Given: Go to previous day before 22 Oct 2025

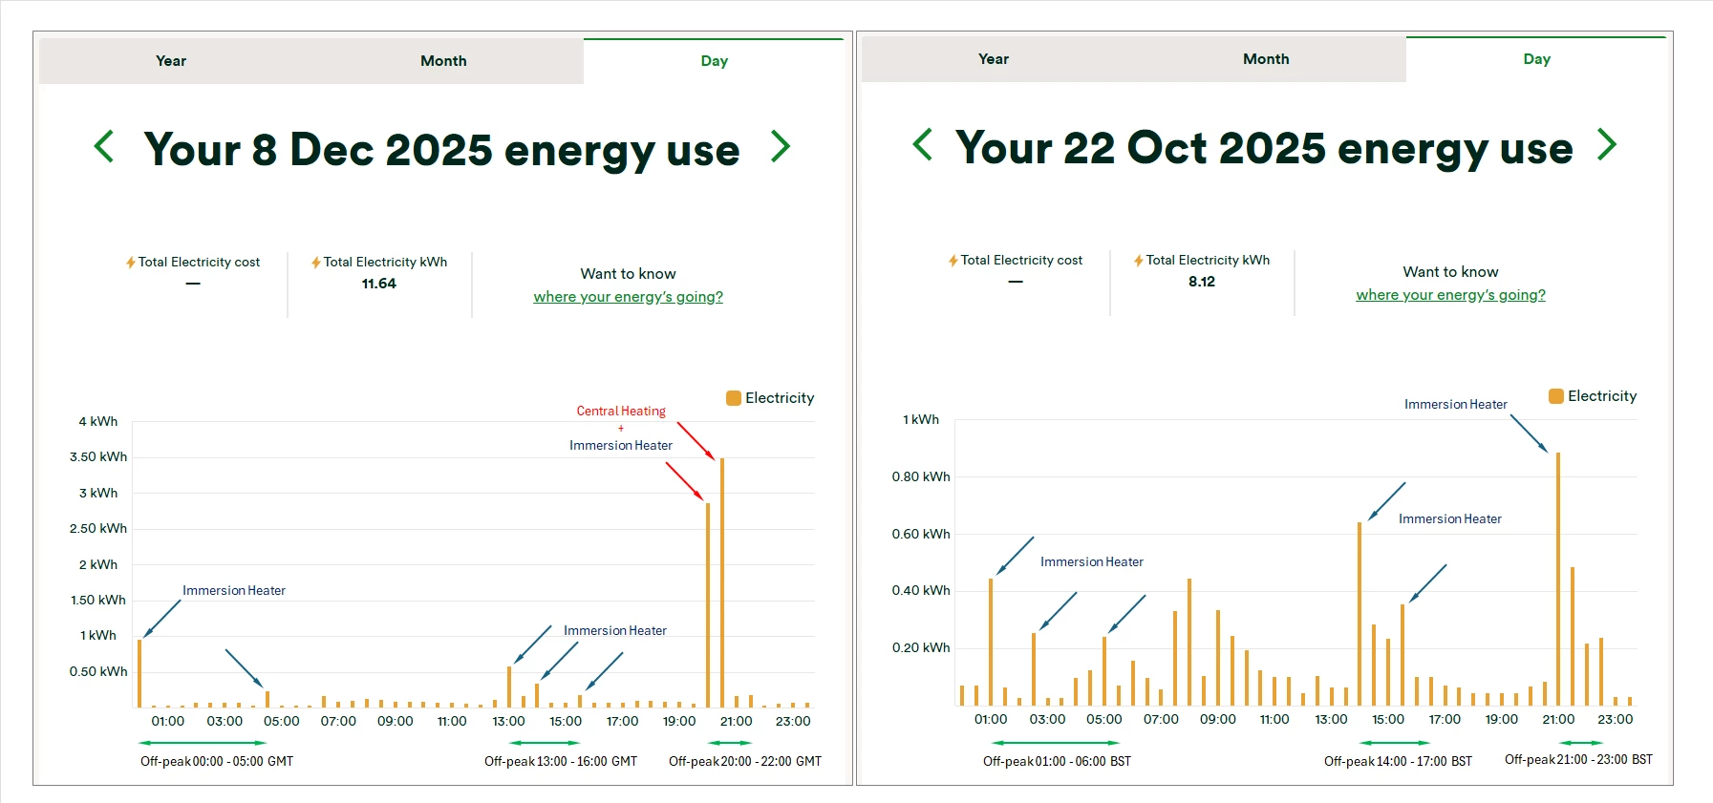Looking at the screenshot, I should pos(922,145).
